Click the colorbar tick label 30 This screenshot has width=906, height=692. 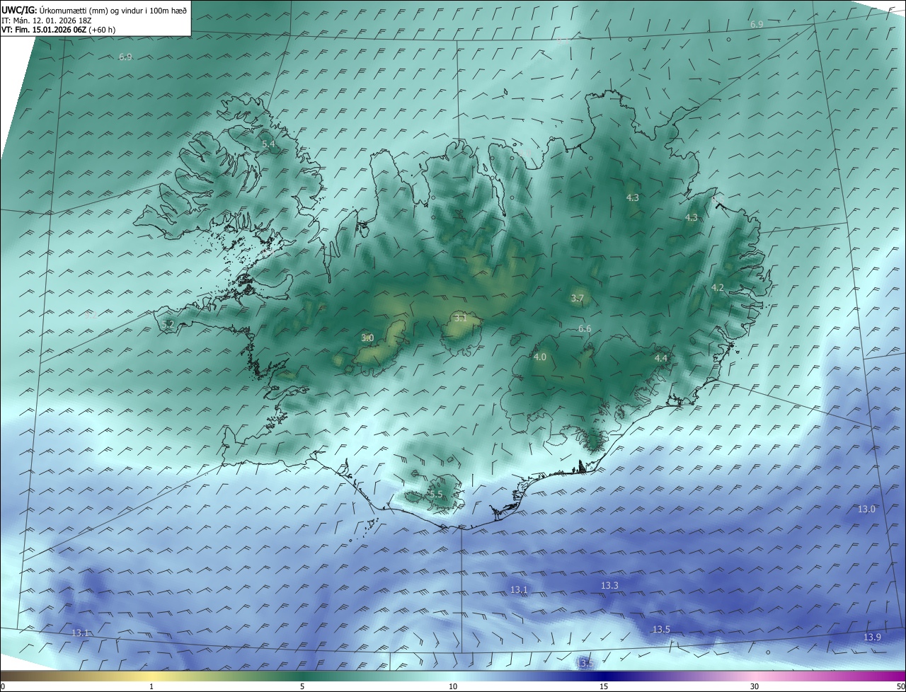pos(755,686)
